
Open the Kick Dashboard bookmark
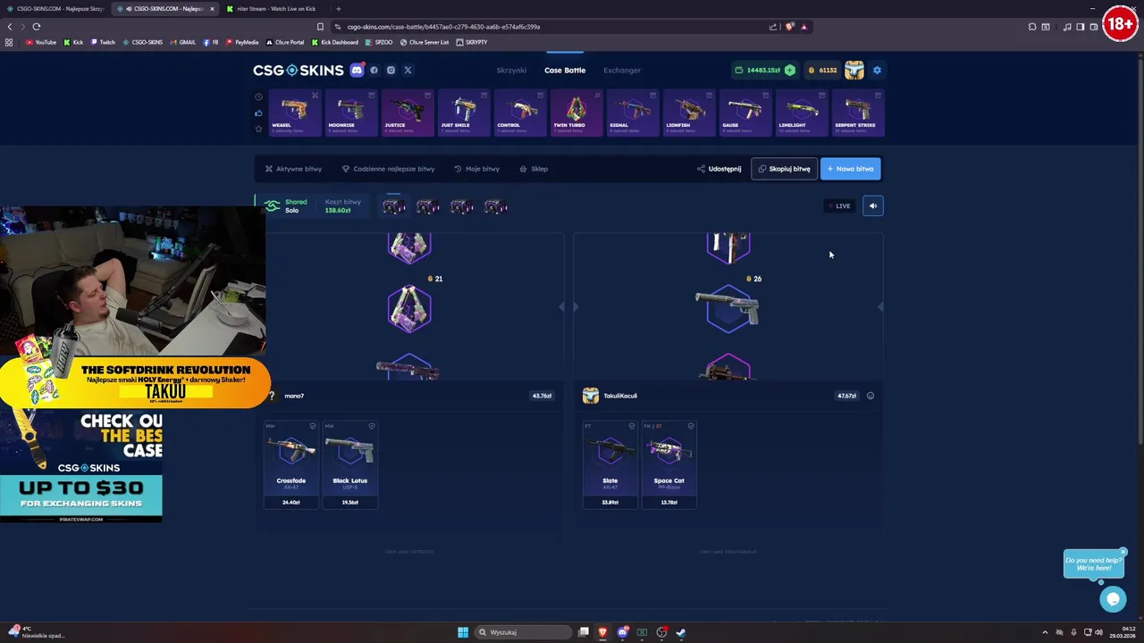pyautogui.click(x=335, y=42)
